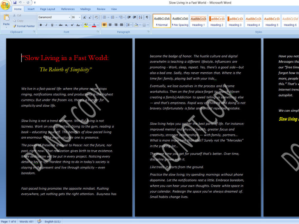
Task: Grow font size with A-up icon
Action: (x=85, y=17)
